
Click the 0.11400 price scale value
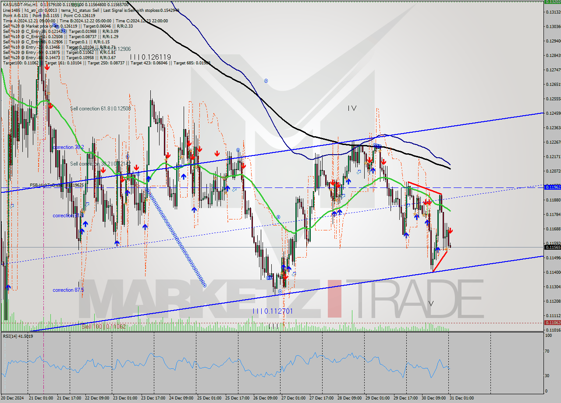point(553,272)
